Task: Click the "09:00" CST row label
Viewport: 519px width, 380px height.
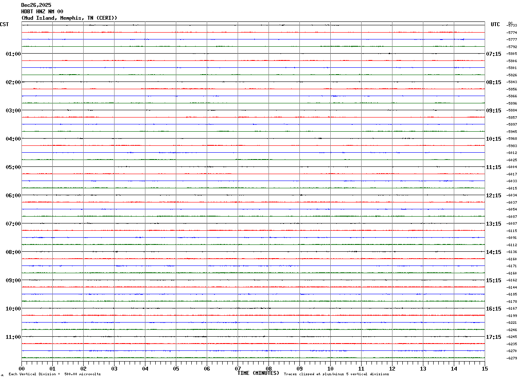Action: coord(13,280)
